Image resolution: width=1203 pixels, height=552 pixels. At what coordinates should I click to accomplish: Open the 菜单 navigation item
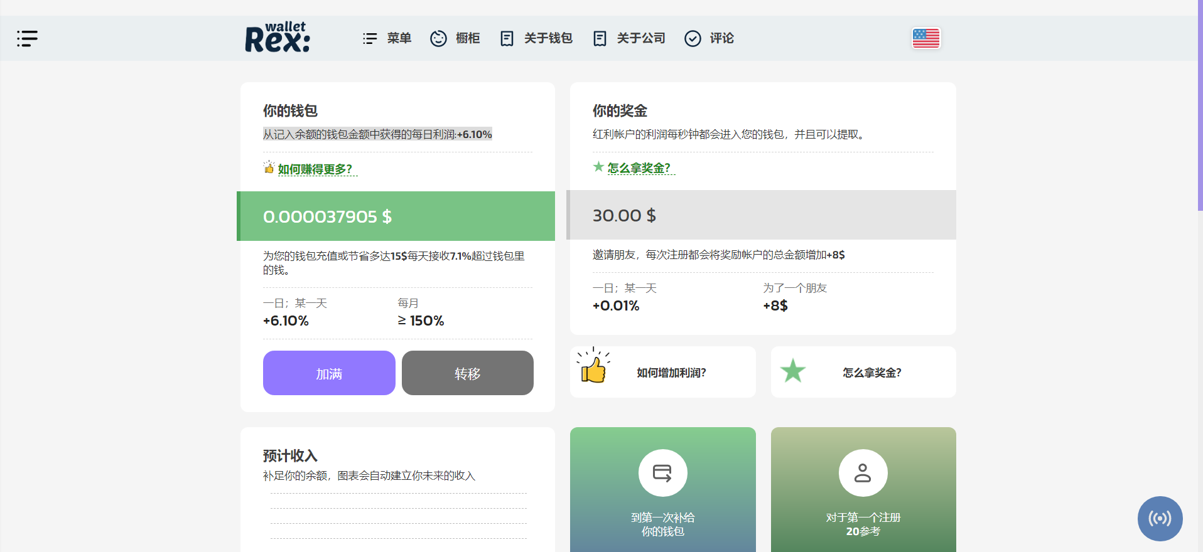[387, 38]
